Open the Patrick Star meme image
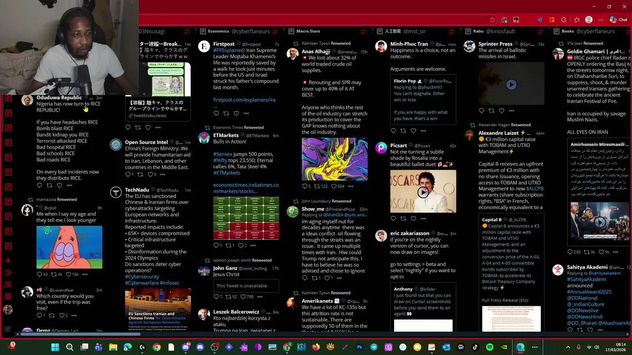The height and width of the screenshot is (355, 632). tap(69, 247)
